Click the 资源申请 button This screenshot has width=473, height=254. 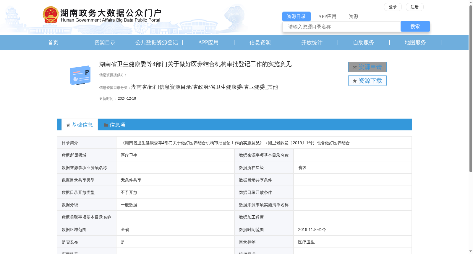(x=367, y=67)
